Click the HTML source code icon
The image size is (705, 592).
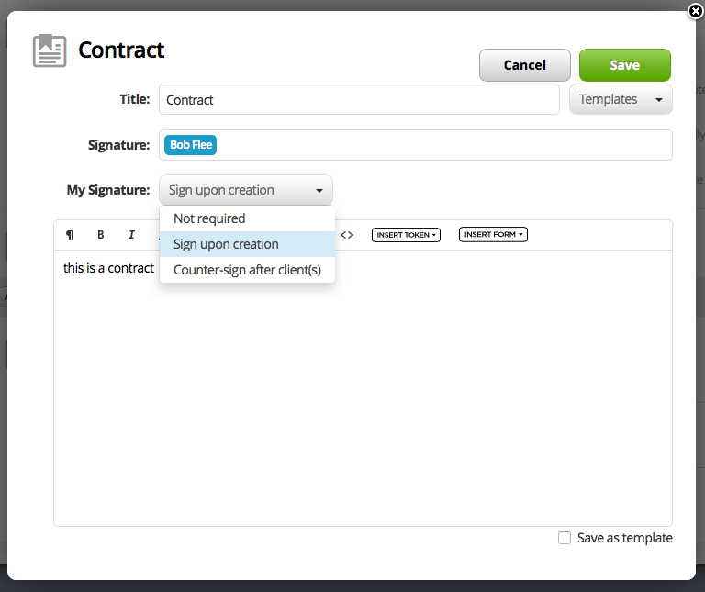click(347, 235)
